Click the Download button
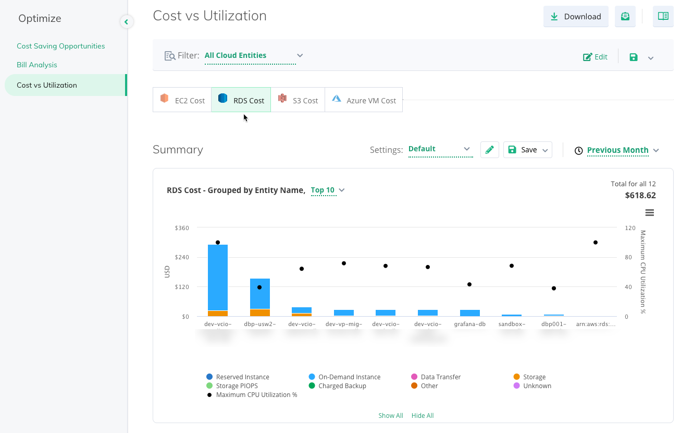681x433 pixels. (x=576, y=17)
